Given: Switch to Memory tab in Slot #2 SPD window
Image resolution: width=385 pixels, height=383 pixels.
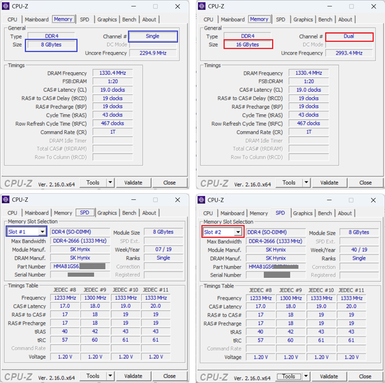Looking at the screenshot, I should (x=259, y=214).
